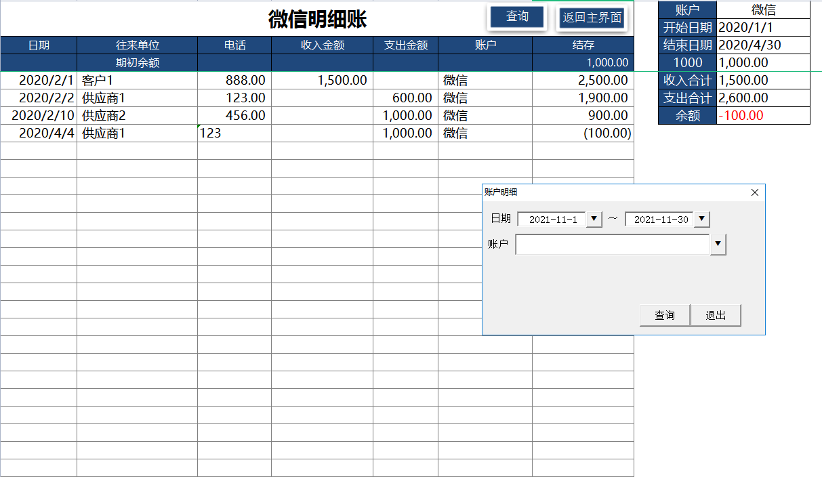Click the 返回主界面 button
The width and height of the screenshot is (822, 477).
(x=592, y=18)
